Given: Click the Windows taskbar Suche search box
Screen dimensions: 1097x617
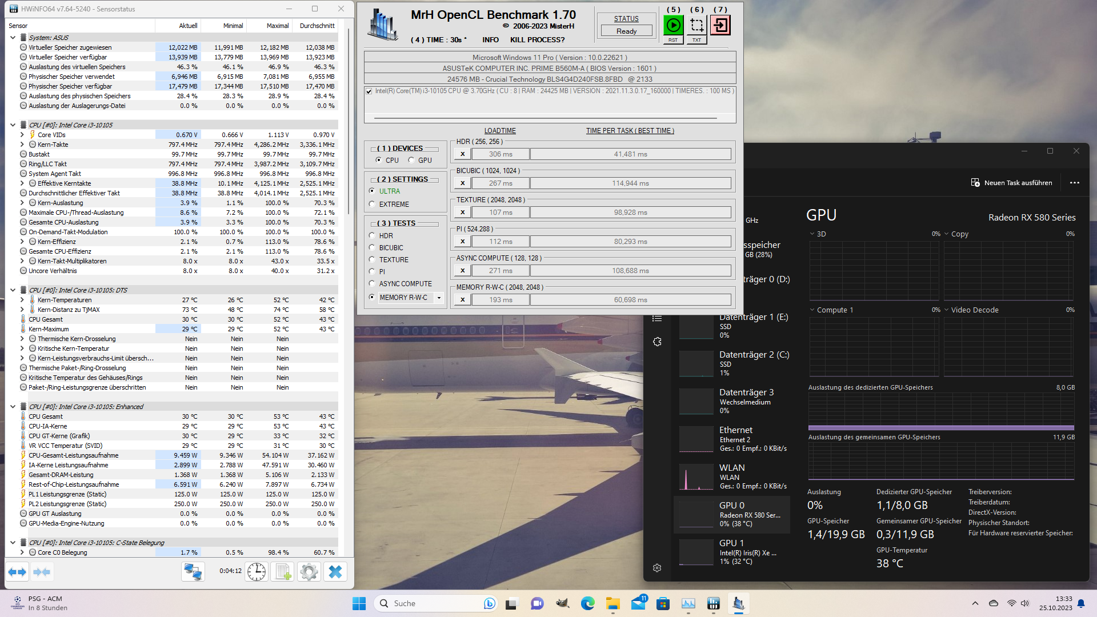Looking at the screenshot, I should point(429,603).
